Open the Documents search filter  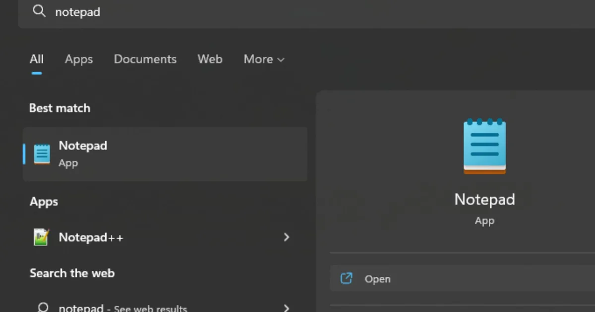tap(145, 59)
